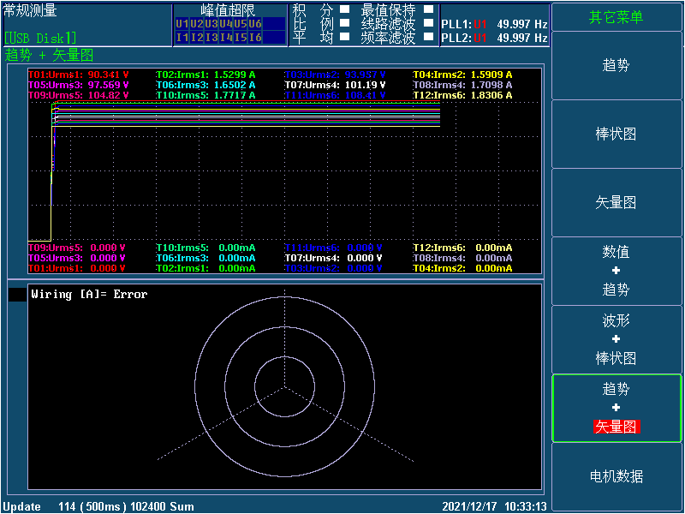Toggle the 最值保持 checkbox
This screenshot has width=685, height=514.
click(428, 10)
